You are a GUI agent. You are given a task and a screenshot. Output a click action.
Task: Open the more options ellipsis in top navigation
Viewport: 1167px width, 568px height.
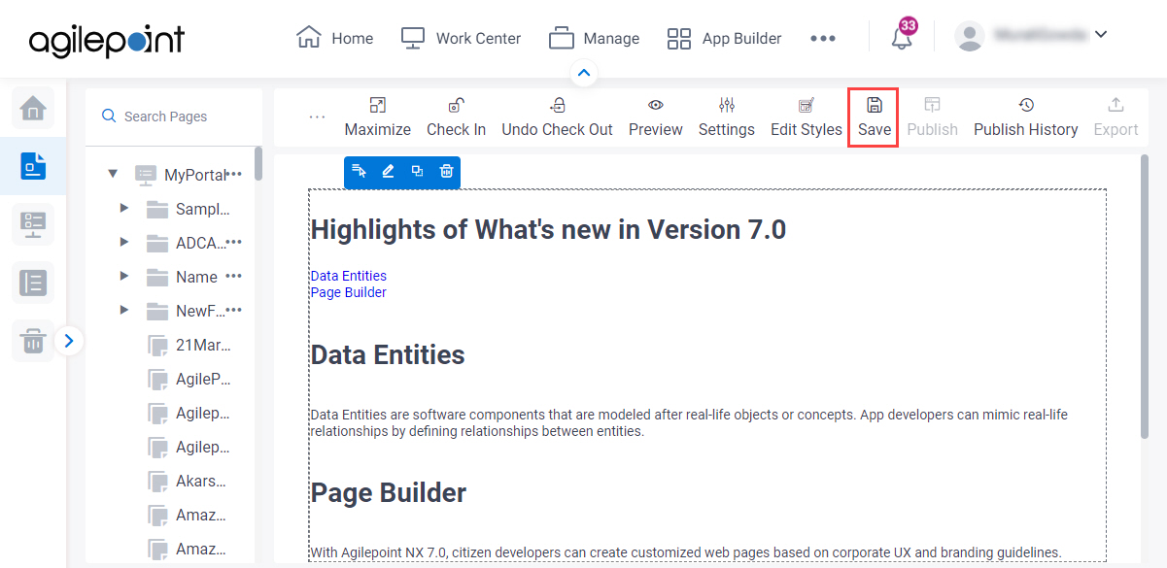click(823, 39)
